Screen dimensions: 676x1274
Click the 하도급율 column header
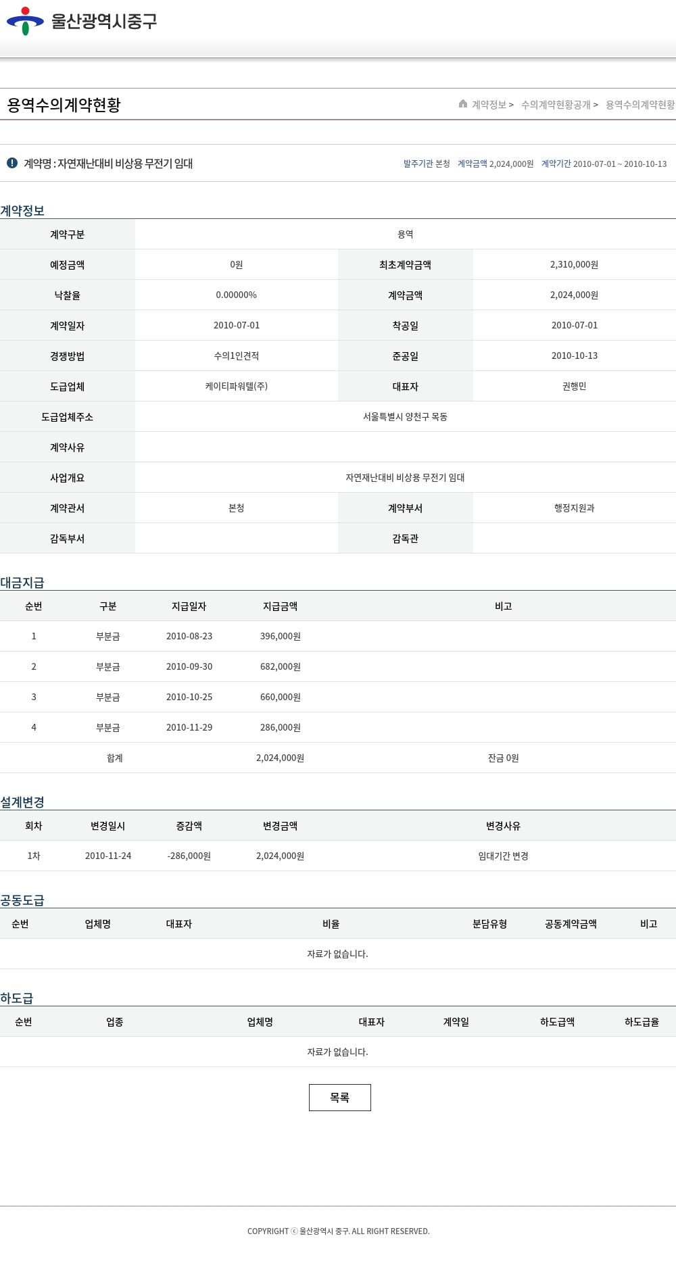642,1022
